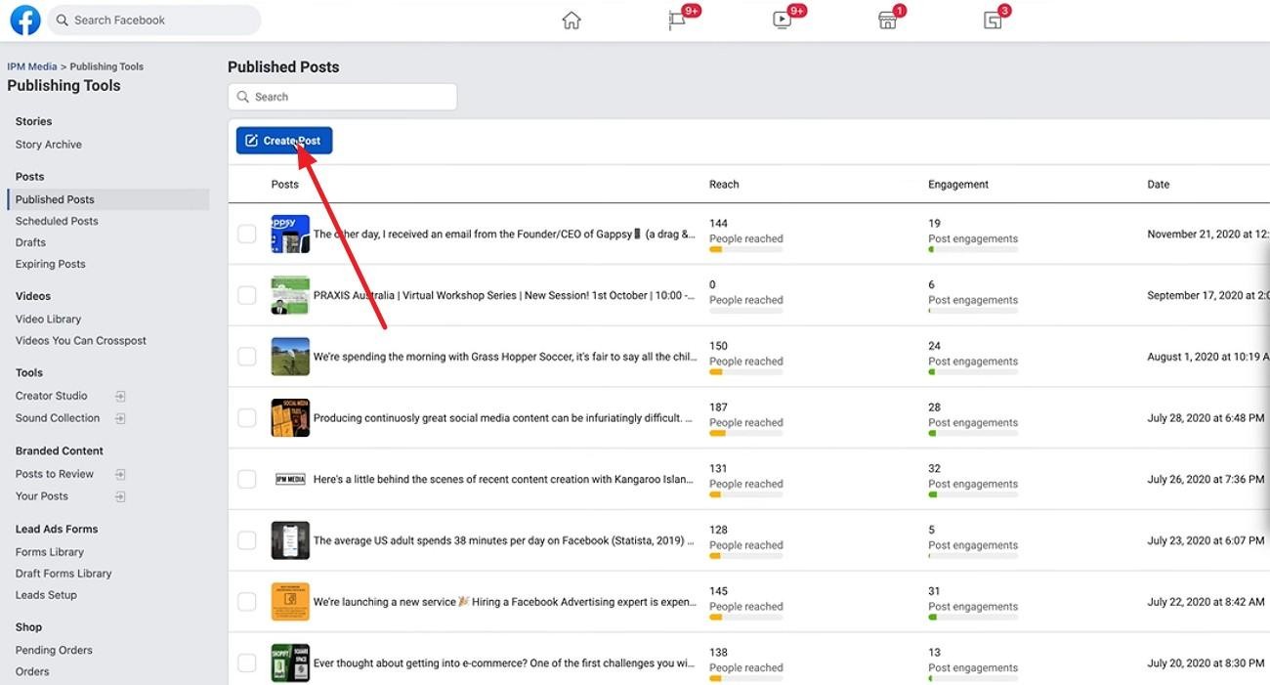Click the Reach column header
The width and height of the screenshot is (1270, 685).
coord(724,185)
